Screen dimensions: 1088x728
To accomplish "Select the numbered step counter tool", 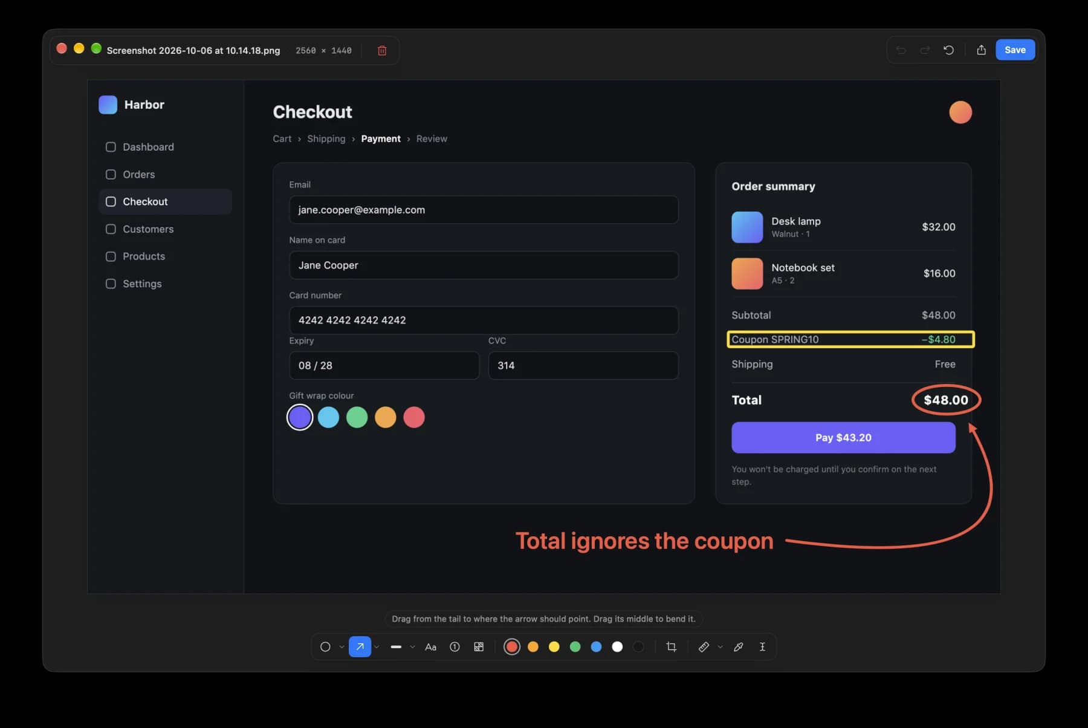I will tap(455, 647).
